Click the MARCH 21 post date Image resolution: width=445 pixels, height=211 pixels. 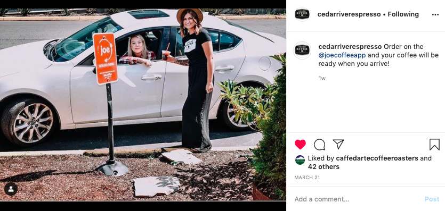pyautogui.click(x=306, y=178)
